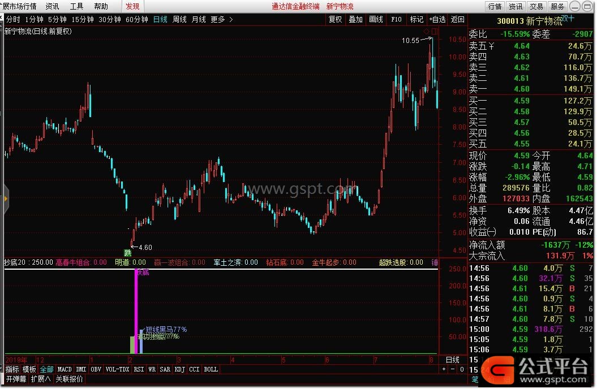This screenshot has height=389, width=597.
Task: Click the 净流入额 value -1637万
Action: 556,245
